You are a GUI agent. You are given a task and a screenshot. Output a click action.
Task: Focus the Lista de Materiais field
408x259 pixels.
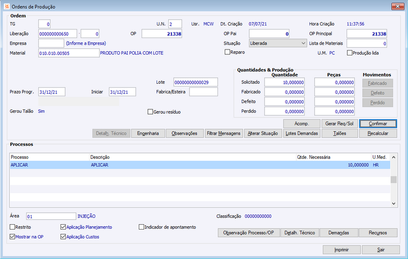point(367,43)
